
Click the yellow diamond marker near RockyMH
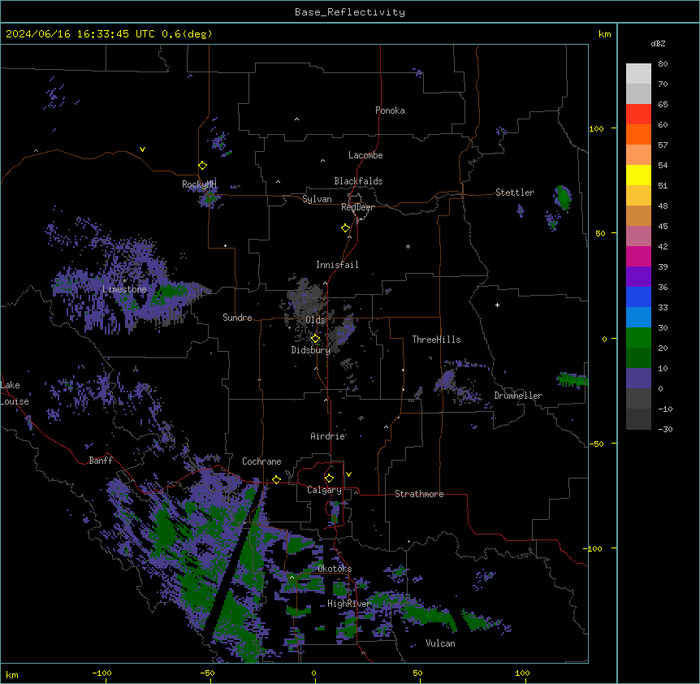202,166
